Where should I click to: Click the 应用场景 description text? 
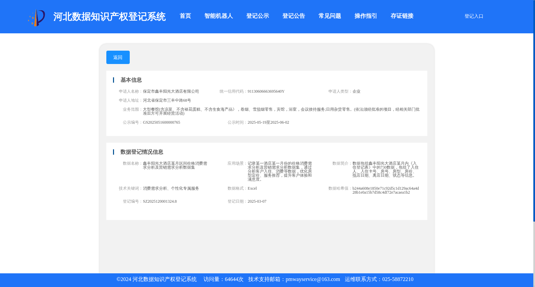coord(280,171)
